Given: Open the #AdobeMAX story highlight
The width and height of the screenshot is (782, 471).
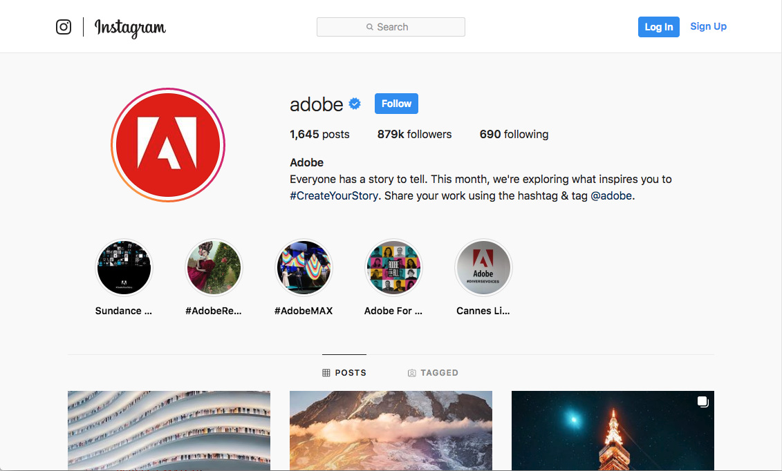Looking at the screenshot, I should pos(304,268).
